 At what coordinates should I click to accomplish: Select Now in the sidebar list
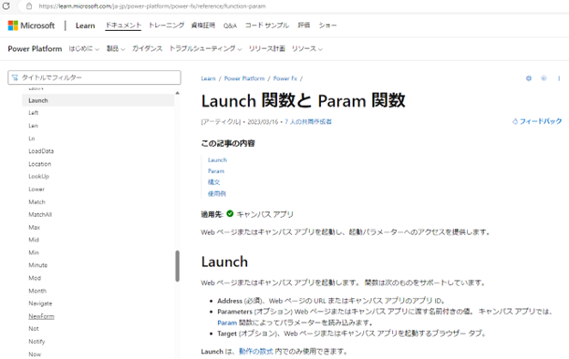tap(35, 354)
